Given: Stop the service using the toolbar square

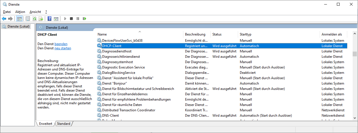Looking at the screenshot, I should point(71,19).
